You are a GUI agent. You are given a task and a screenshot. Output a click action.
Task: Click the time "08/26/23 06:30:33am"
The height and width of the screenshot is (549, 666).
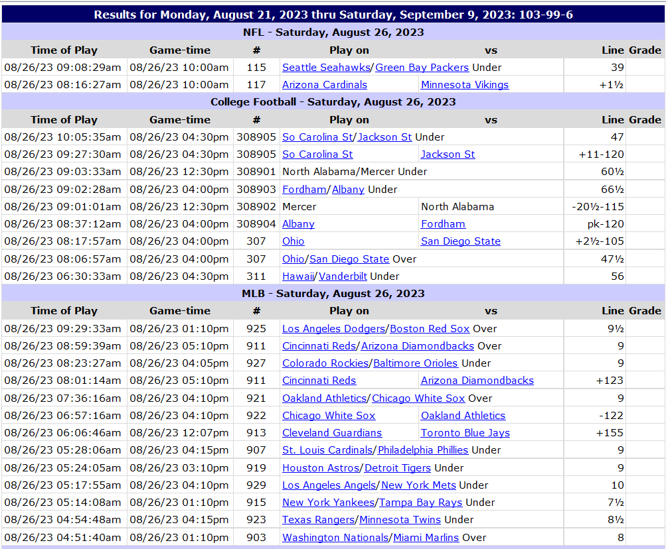point(62,276)
